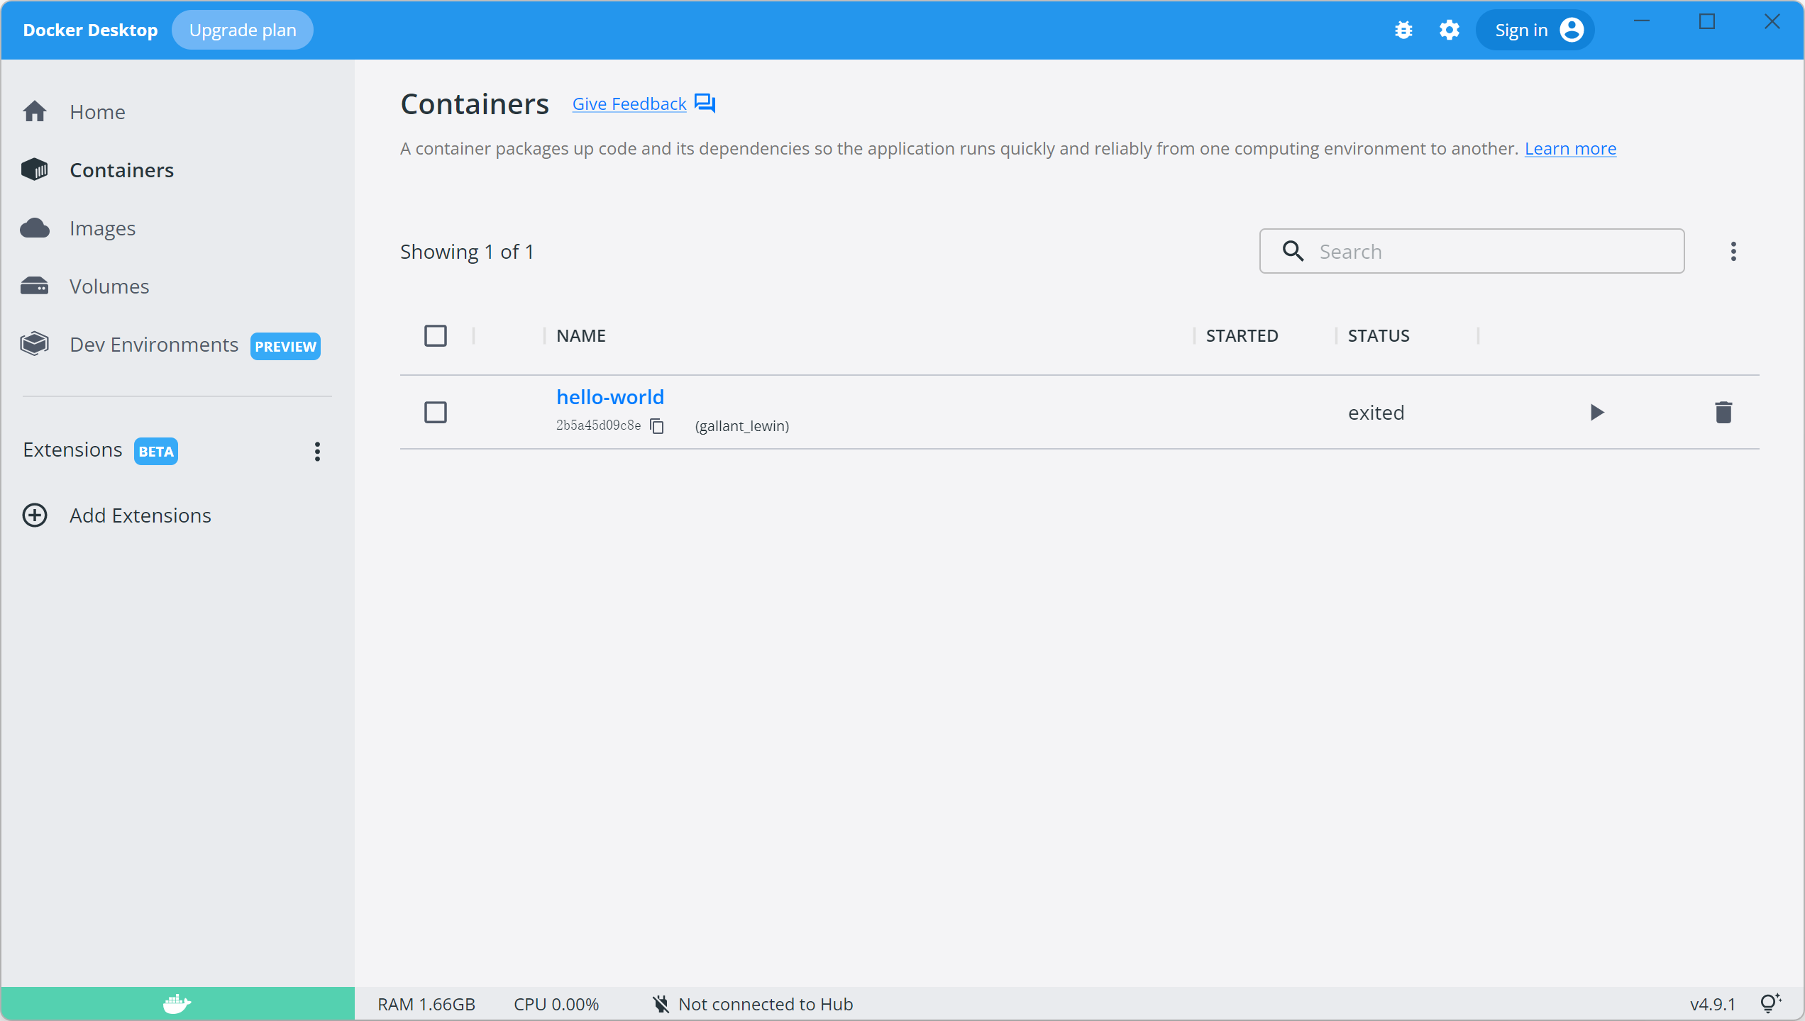
Task: Go to Home in the sidebar
Action: tap(177, 111)
